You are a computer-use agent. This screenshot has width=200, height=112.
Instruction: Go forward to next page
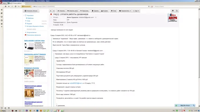click(x=12, y=6)
